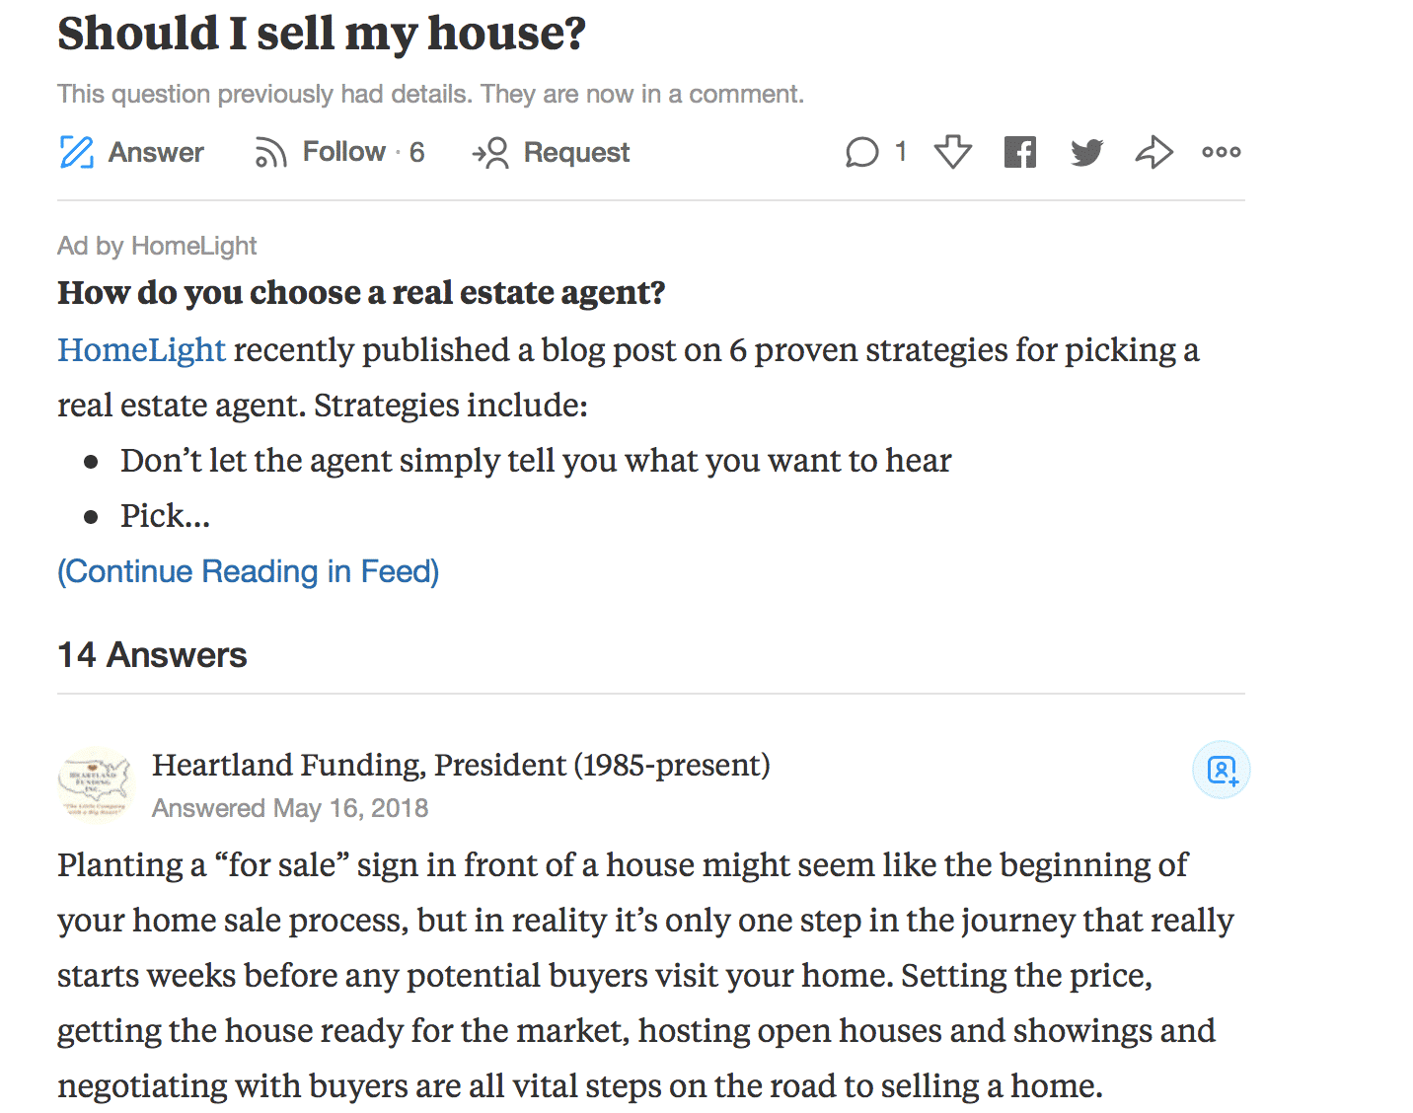The height and width of the screenshot is (1113, 1413).
Task: Follow Heartland Funding via the follow-user icon
Action: click(x=1222, y=770)
